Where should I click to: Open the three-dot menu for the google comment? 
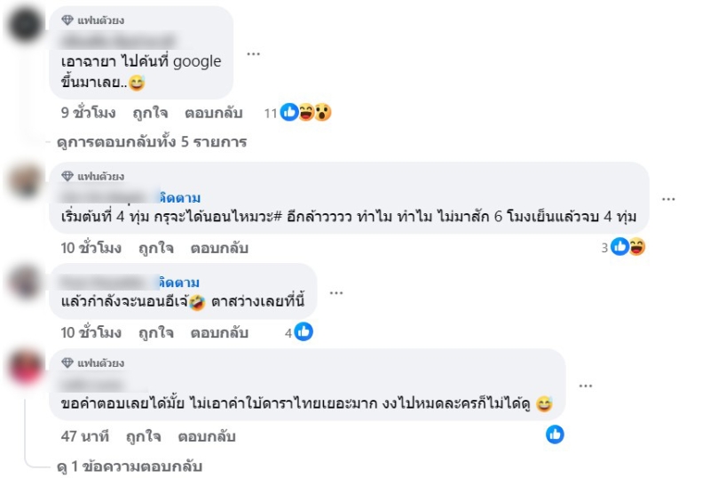pyautogui.click(x=254, y=53)
